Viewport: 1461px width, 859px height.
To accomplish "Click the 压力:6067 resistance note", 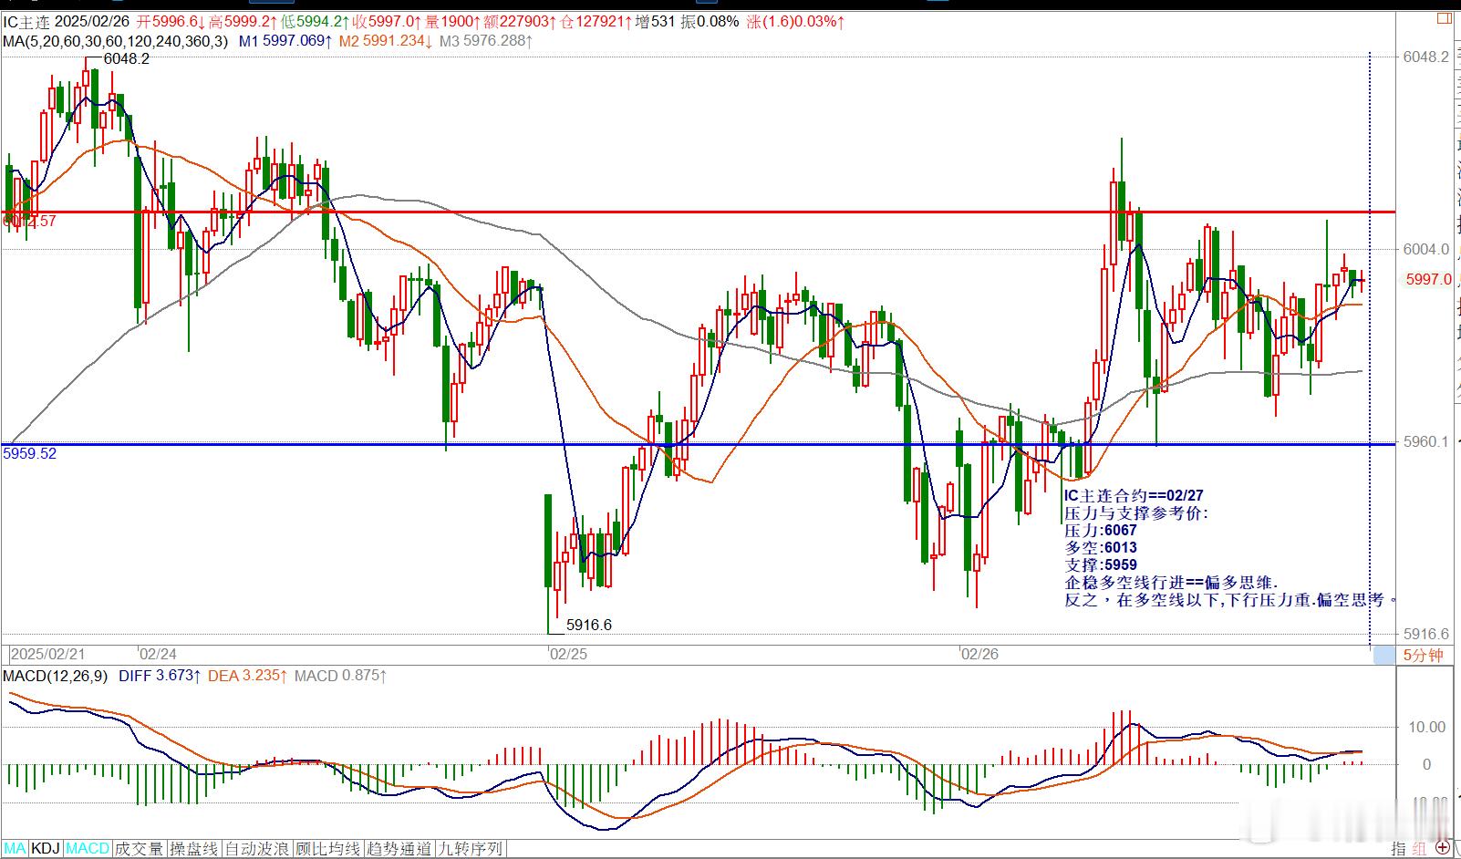I will (1101, 530).
